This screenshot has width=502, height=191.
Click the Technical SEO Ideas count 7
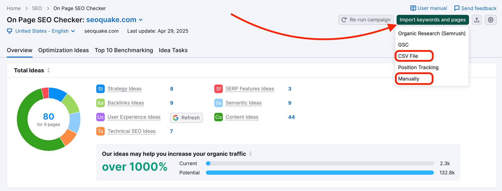coord(171,131)
